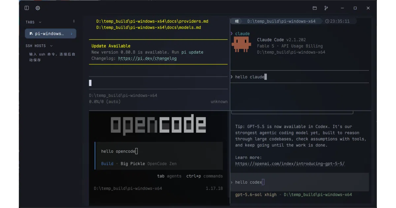Collapse the TABS section chevron
Image resolution: width=396 pixels, height=208 pixels.
point(40,22)
